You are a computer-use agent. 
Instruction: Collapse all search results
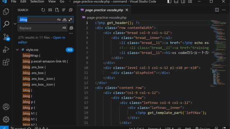70,10
